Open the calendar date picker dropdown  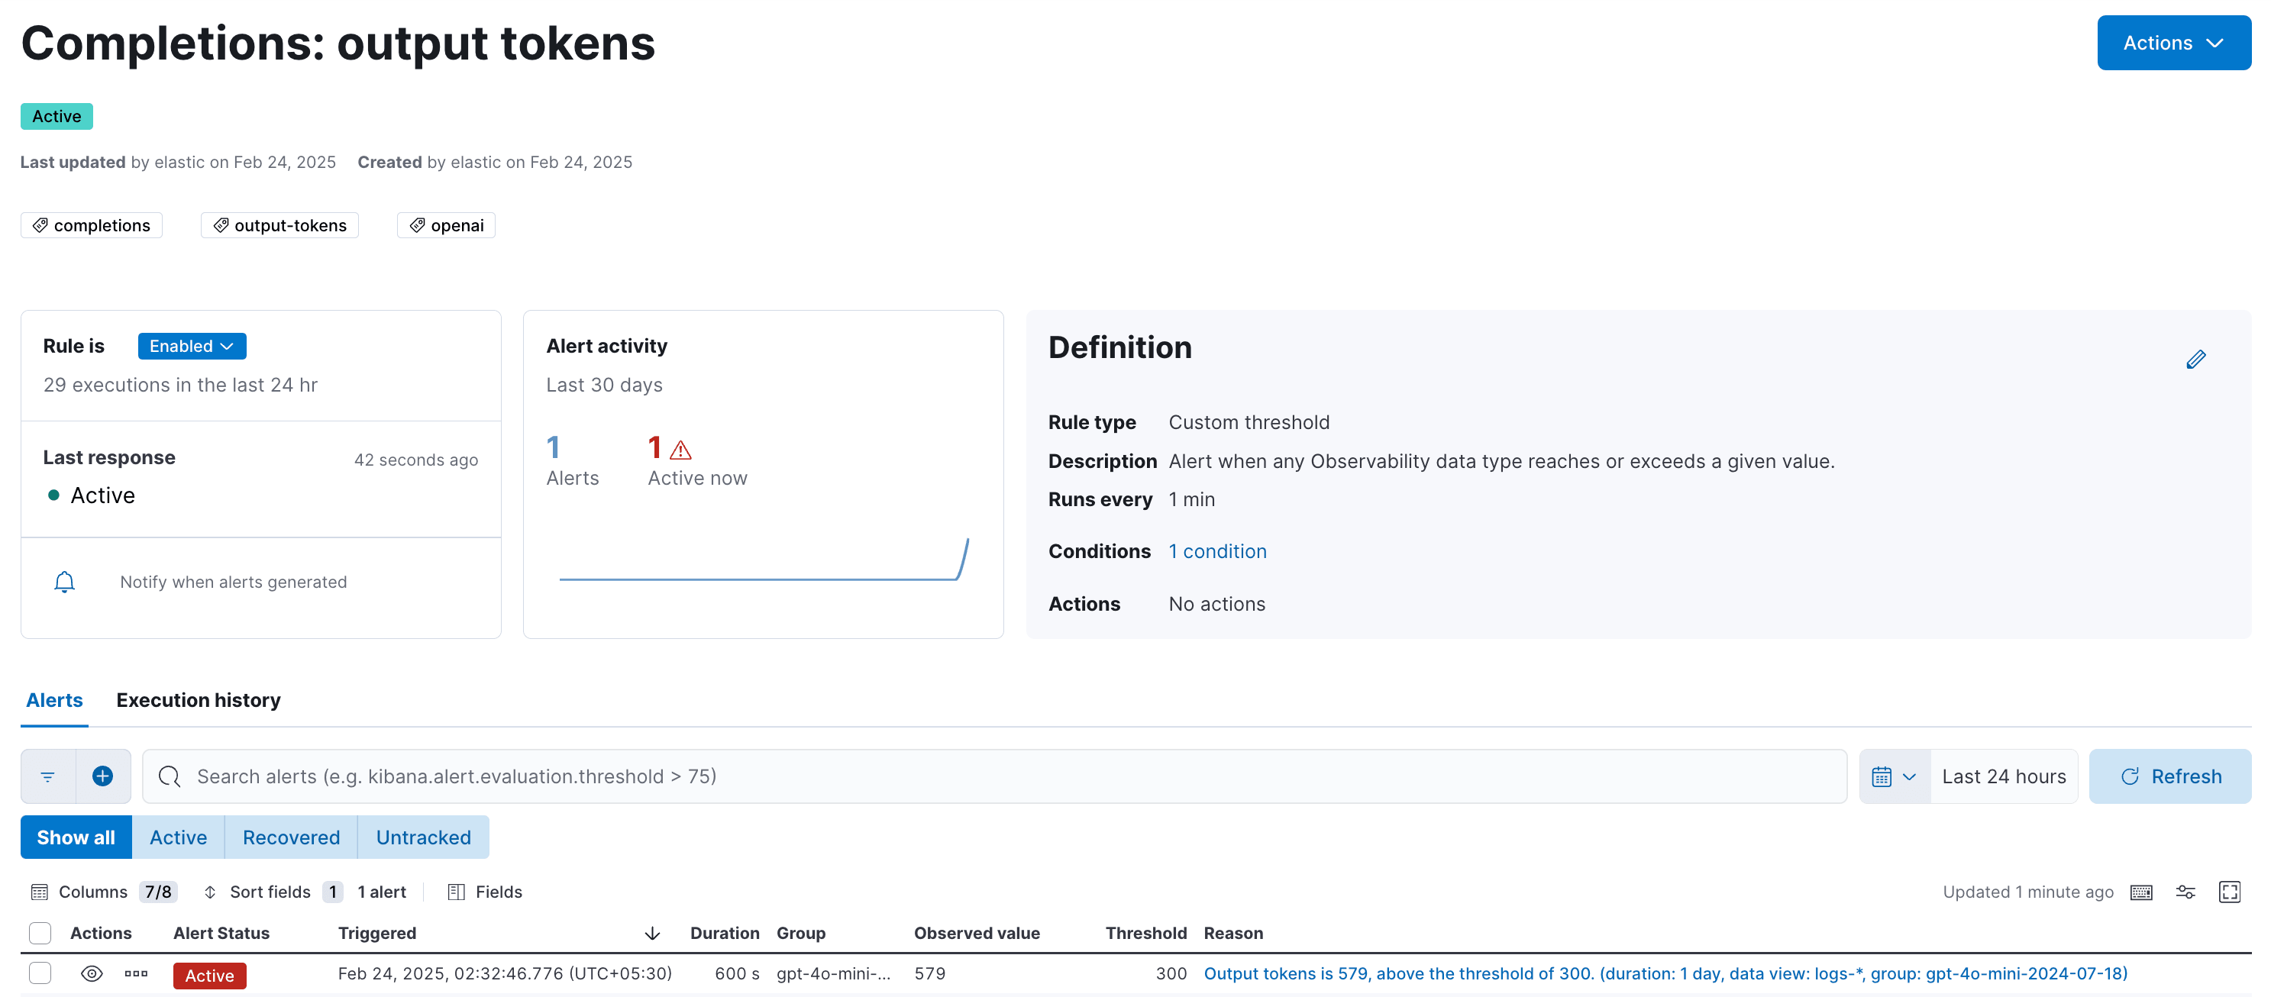click(x=1894, y=776)
